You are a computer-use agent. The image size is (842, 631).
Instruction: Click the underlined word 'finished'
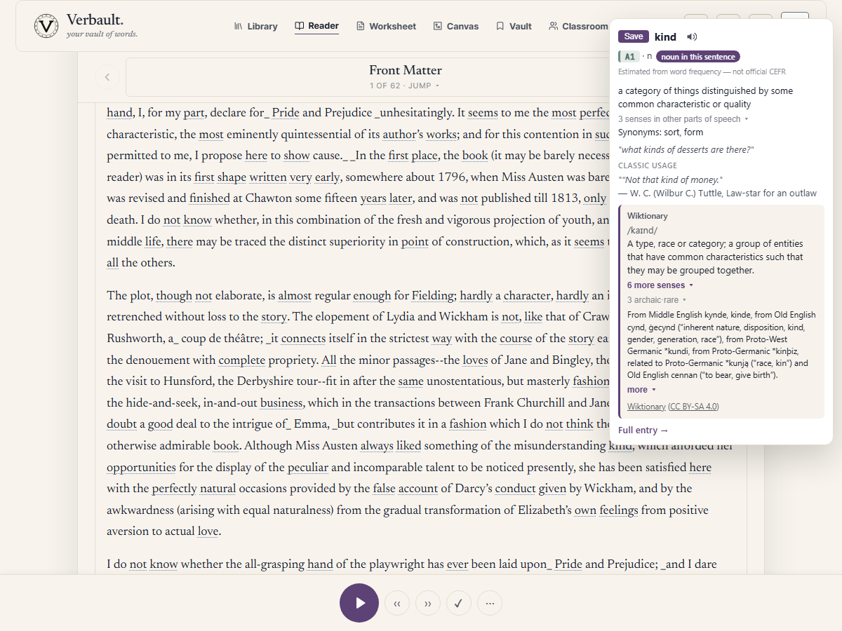209,198
